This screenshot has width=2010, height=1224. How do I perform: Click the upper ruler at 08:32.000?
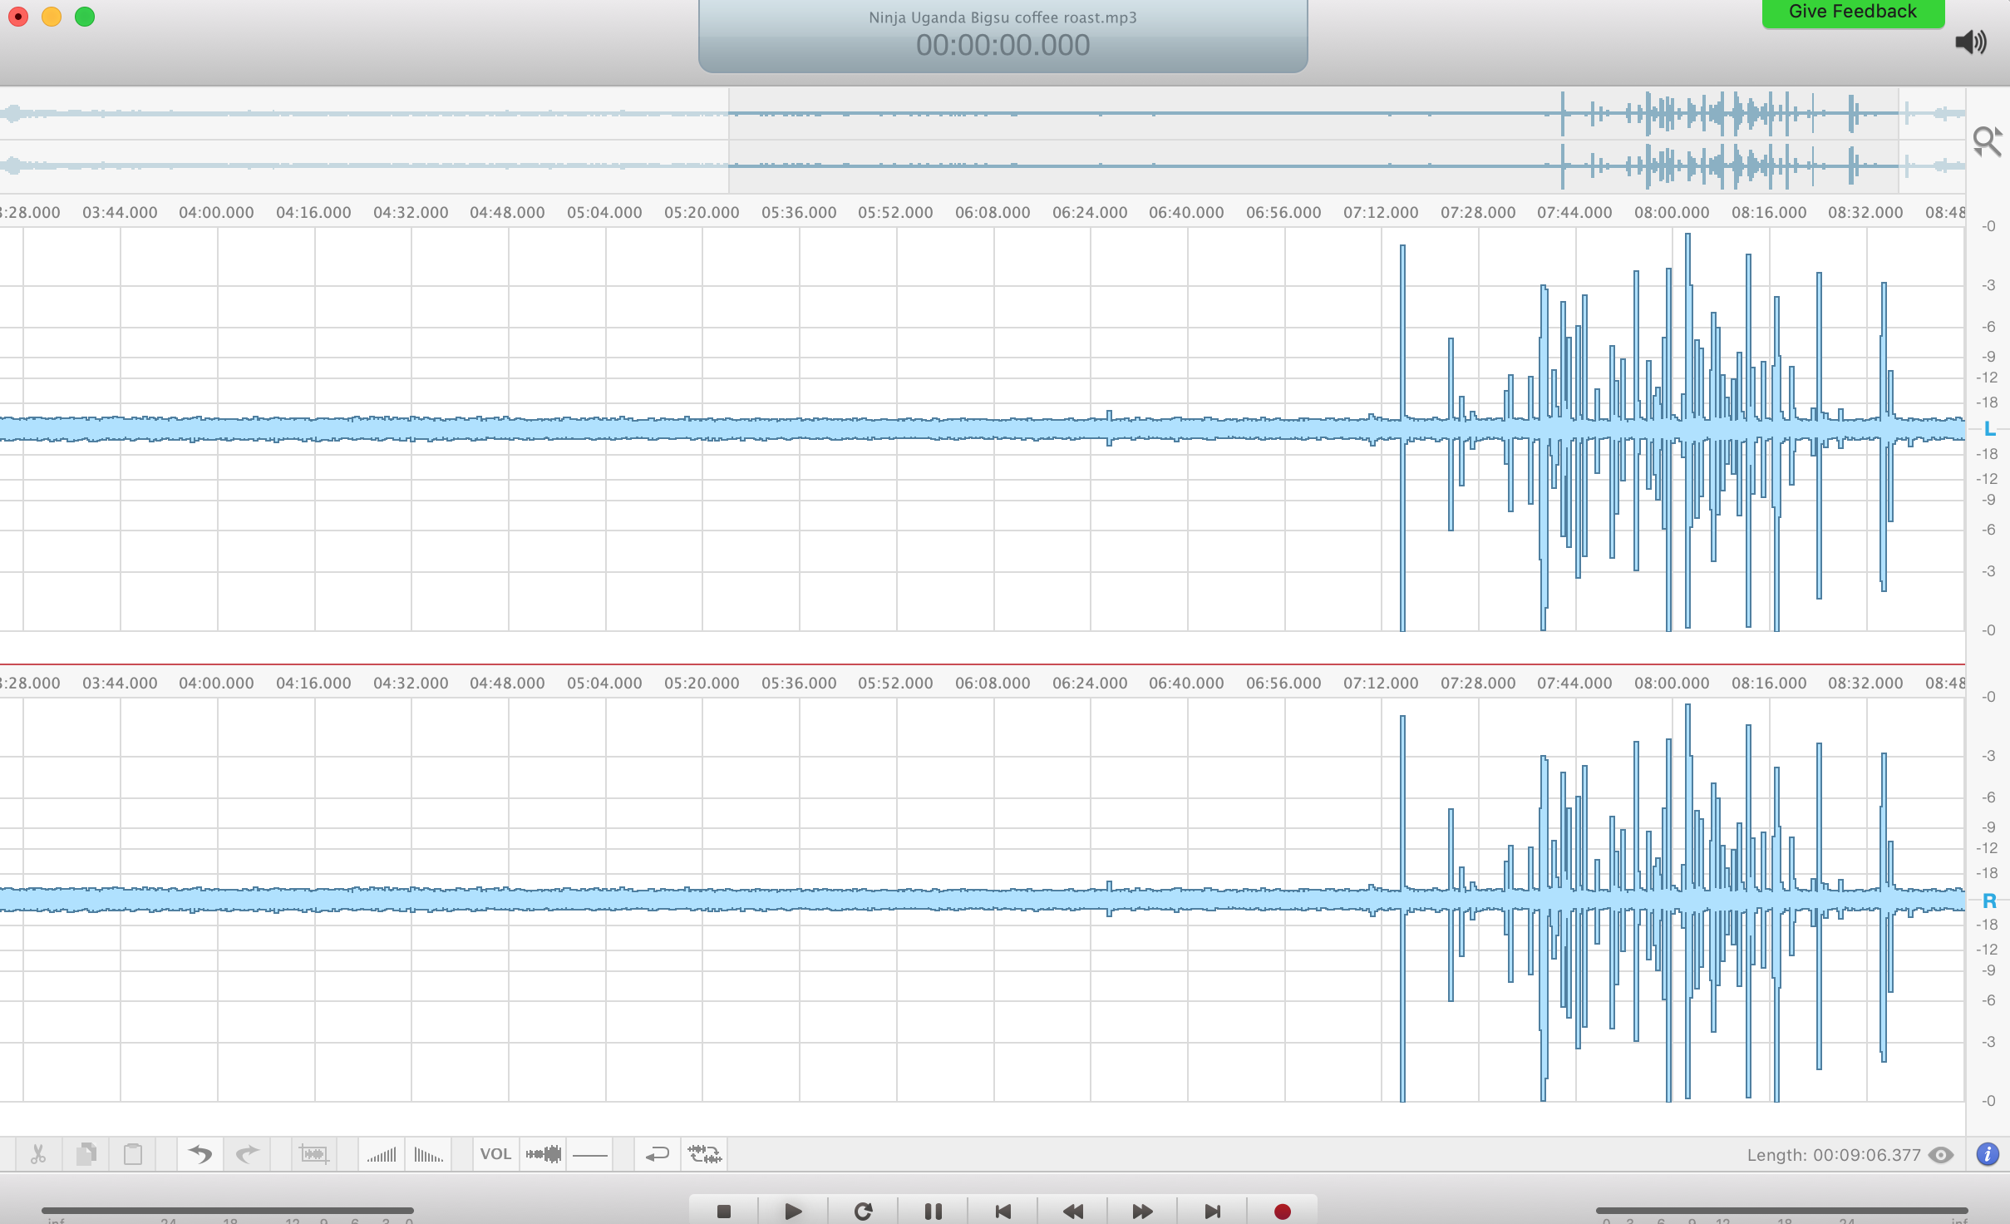click(x=1865, y=212)
